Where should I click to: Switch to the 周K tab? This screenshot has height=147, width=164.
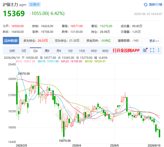(x=47, y=51)
